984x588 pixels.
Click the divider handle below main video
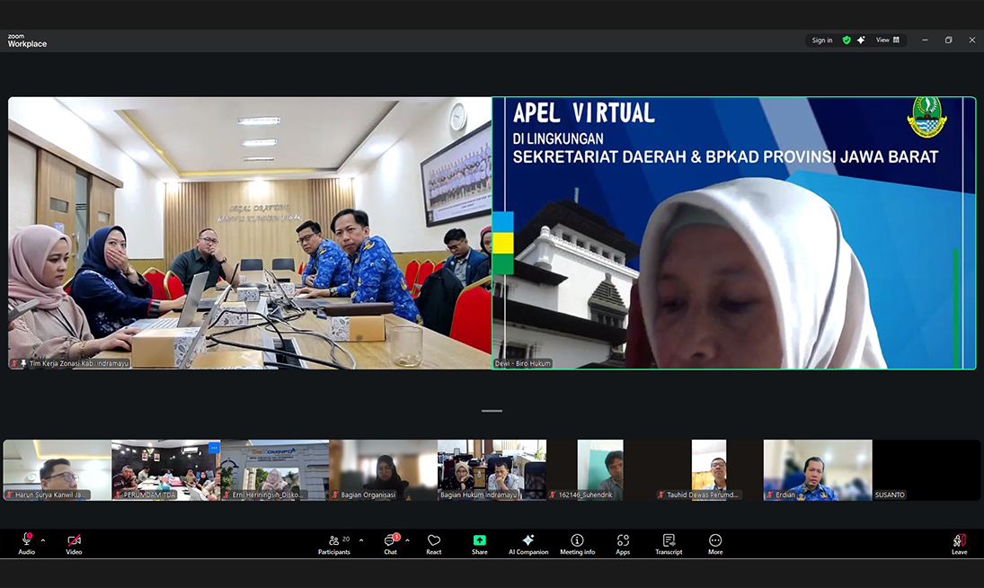coord(492,411)
